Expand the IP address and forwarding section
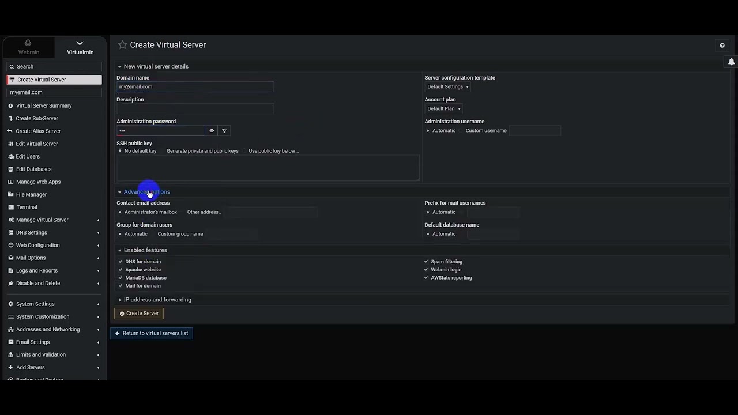 [x=157, y=300]
